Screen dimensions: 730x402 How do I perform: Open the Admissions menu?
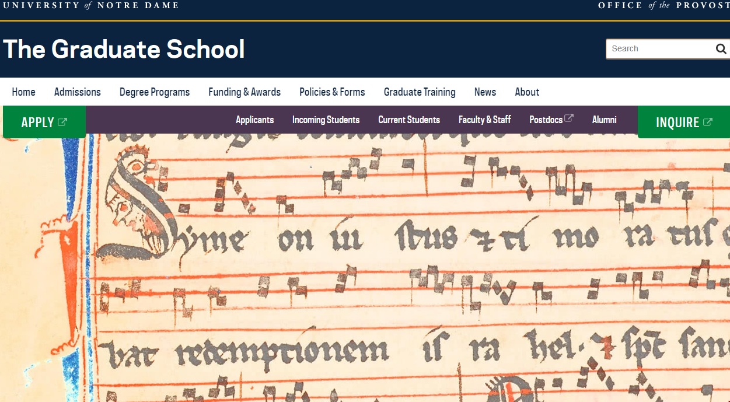(x=78, y=92)
